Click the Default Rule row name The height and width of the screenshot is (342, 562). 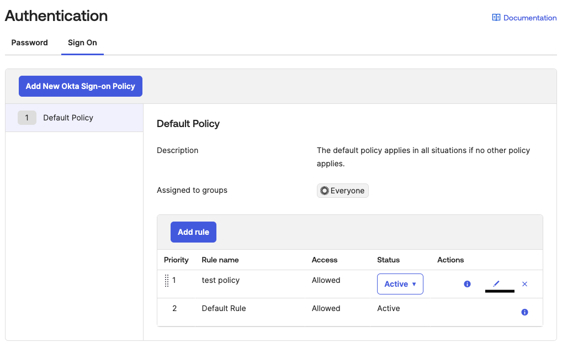[x=224, y=308]
